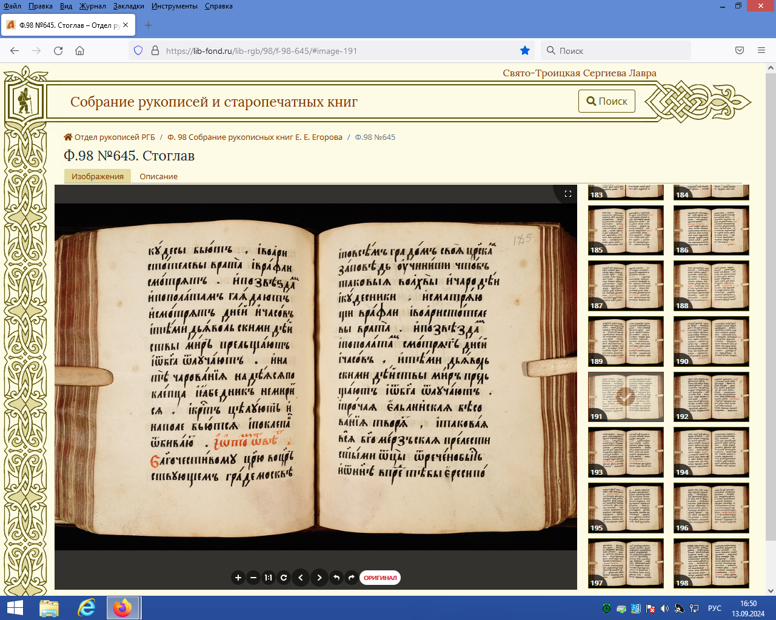This screenshot has width=776, height=620.
Task: Close the Ф.98 №645 Стоглав browser tab
Action: [x=125, y=25]
